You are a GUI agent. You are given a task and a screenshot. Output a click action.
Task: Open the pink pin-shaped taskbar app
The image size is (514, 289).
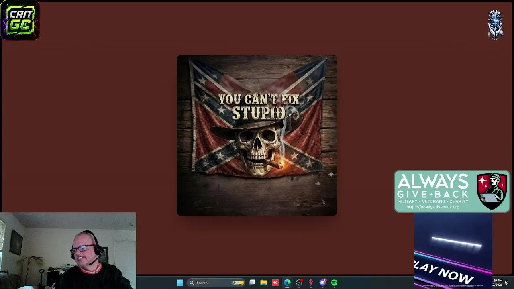pos(310,283)
